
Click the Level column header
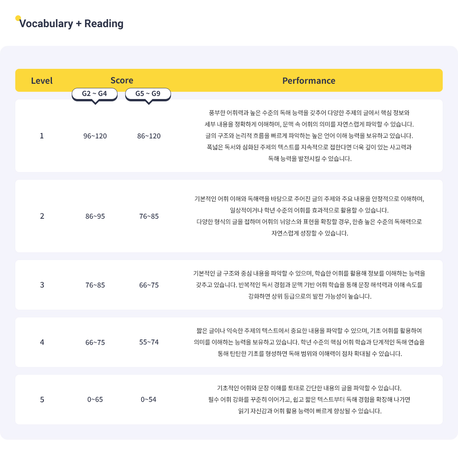pyautogui.click(x=42, y=81)
